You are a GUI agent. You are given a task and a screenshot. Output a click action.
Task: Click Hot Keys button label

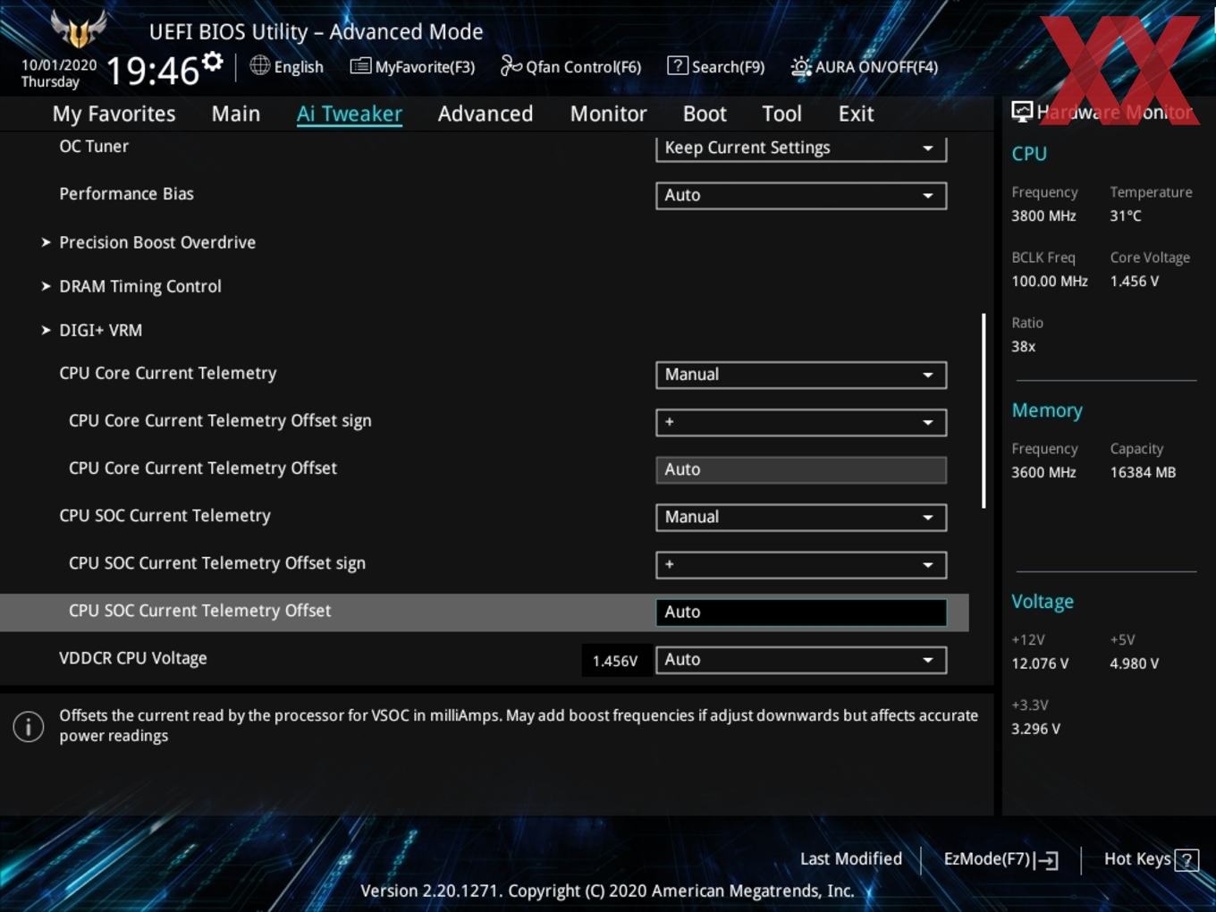coord(1137,859)
